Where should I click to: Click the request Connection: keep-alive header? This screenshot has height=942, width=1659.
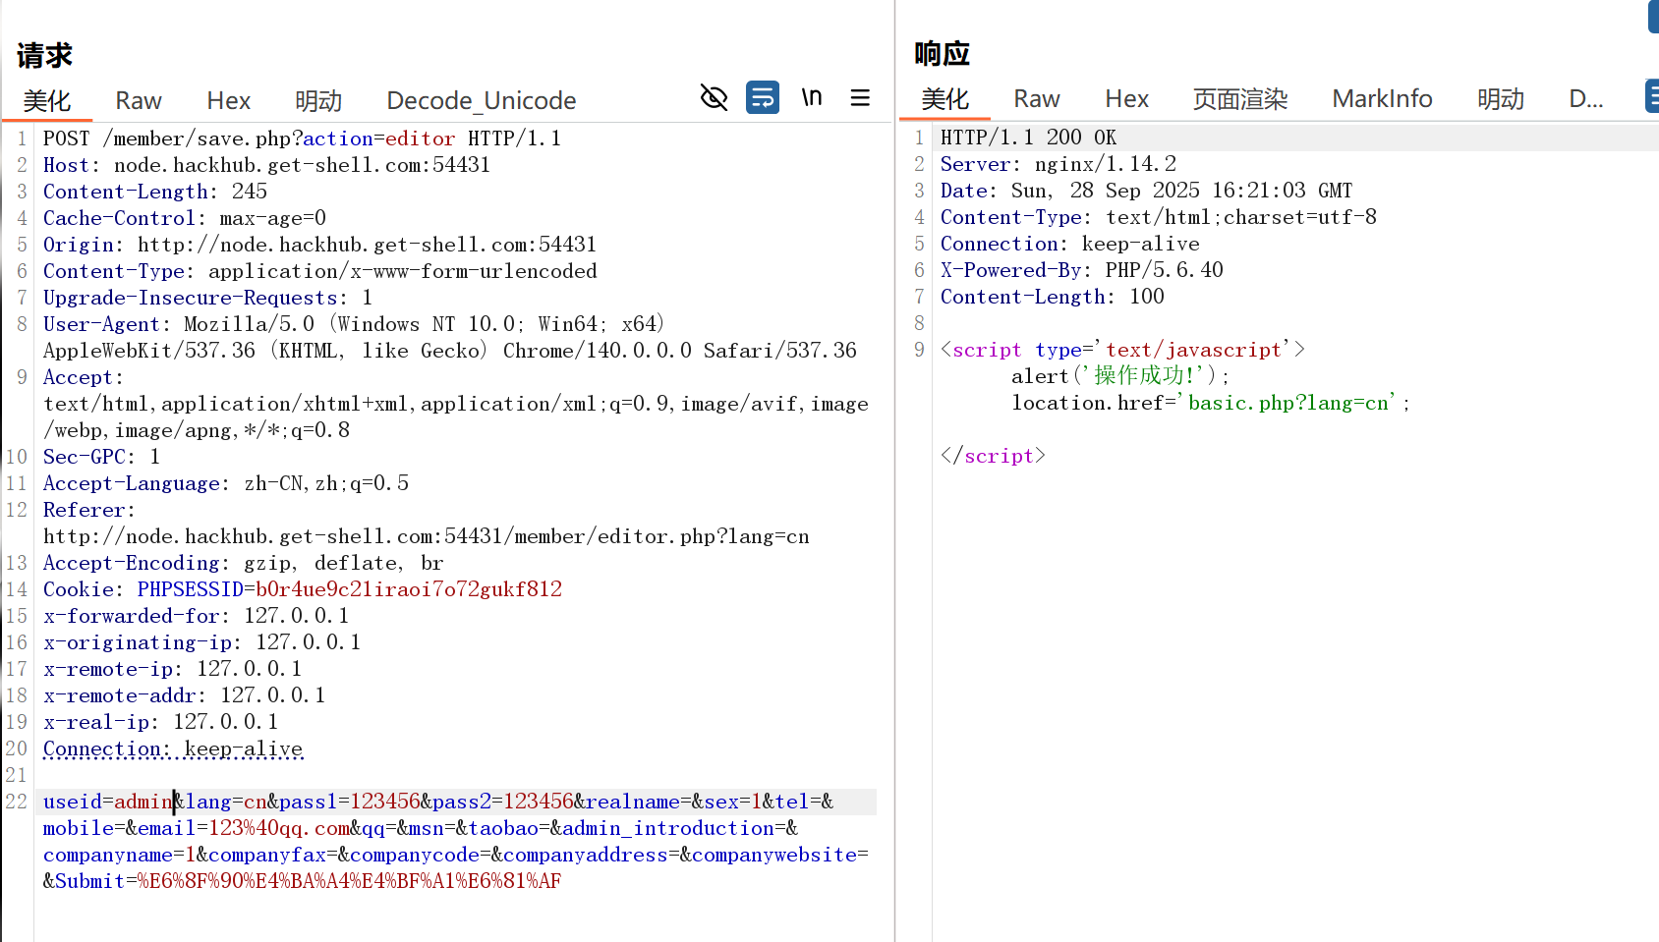click(x=173, y=748)
